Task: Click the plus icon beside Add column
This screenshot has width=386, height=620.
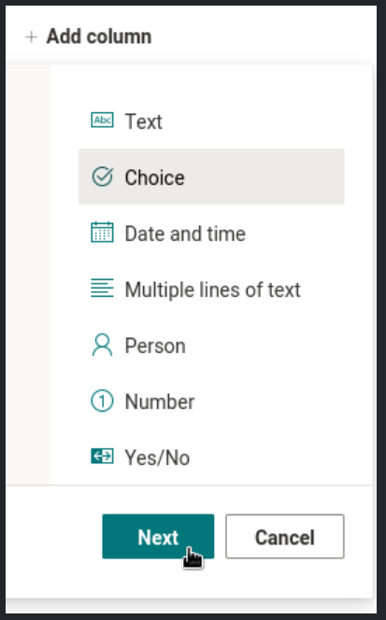Action: pyautogui.click(x=31, y=37)
